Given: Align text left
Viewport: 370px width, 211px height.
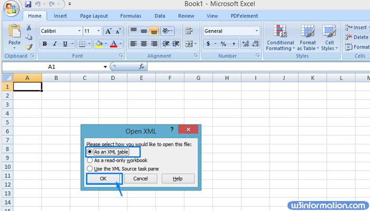Looking at the screenshot, I should 134,44.
